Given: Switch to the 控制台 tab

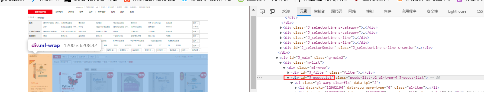Looking at the screenshot, I should click(319, 11).
